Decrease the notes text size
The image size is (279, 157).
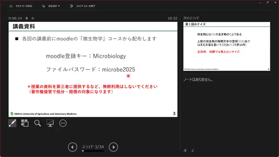click(193, 150)
